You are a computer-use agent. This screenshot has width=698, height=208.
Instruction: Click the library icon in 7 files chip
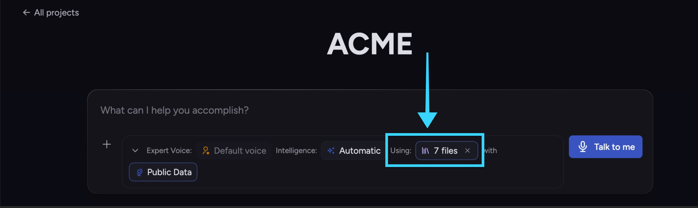425,151
